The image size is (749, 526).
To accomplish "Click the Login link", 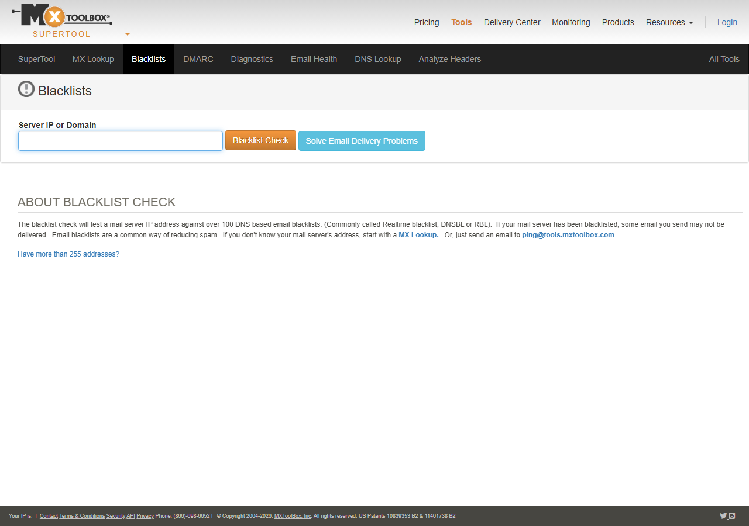I will [727, 22].
